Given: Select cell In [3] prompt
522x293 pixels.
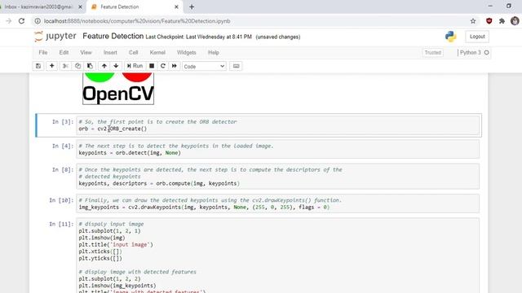Looking at the screenshot, I should click(x=62, y=121).
